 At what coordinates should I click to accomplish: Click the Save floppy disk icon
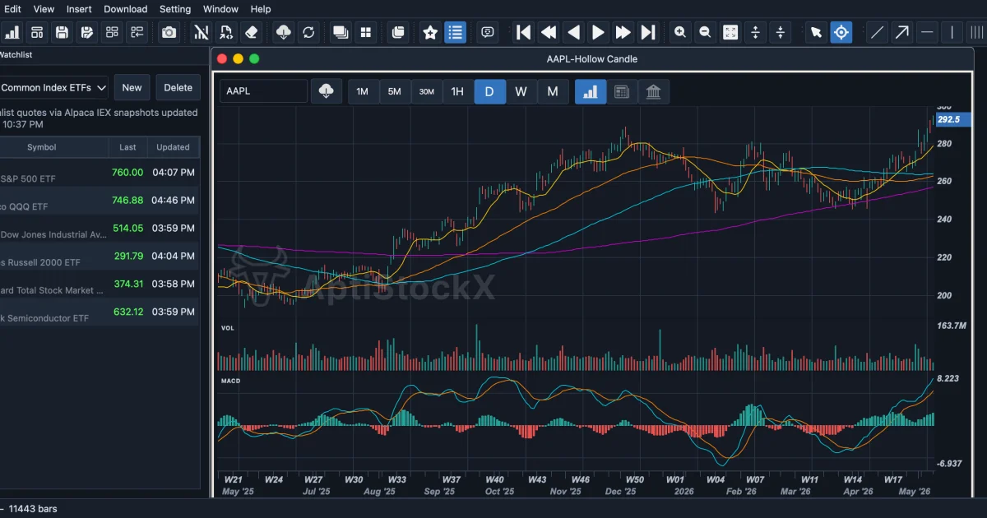click(62, 32)
